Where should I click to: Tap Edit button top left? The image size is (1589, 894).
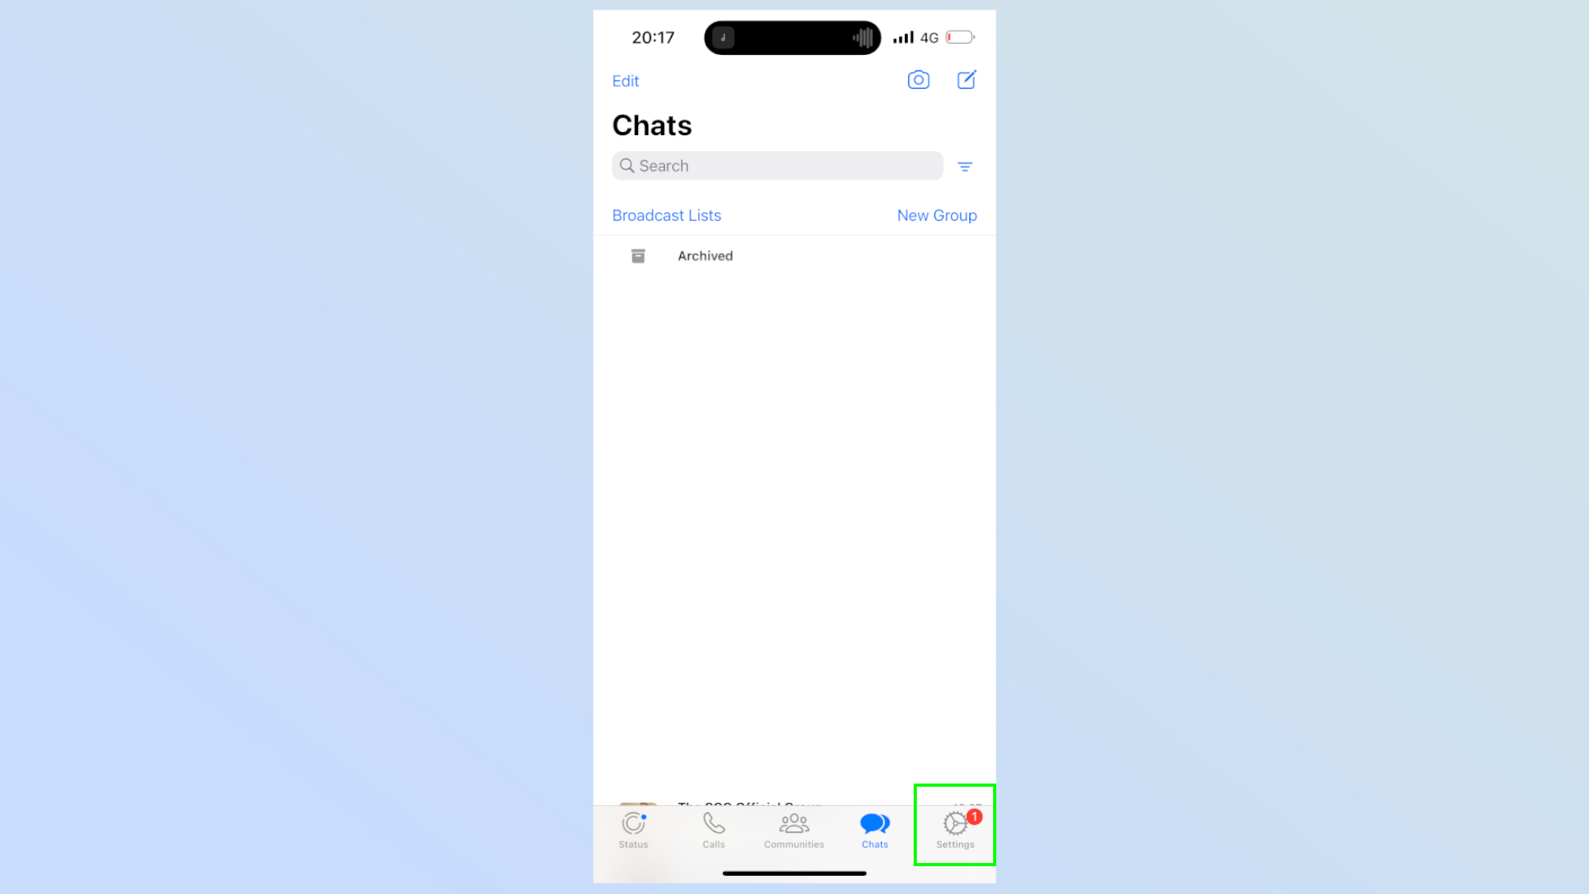[x=624, y=79]
